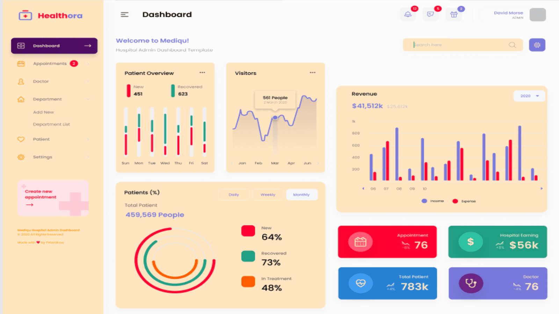Image resolution: width=559 pixels, height=314 pixels.
Task: Click the shopping cart icon in header
Action: [453, 15]
